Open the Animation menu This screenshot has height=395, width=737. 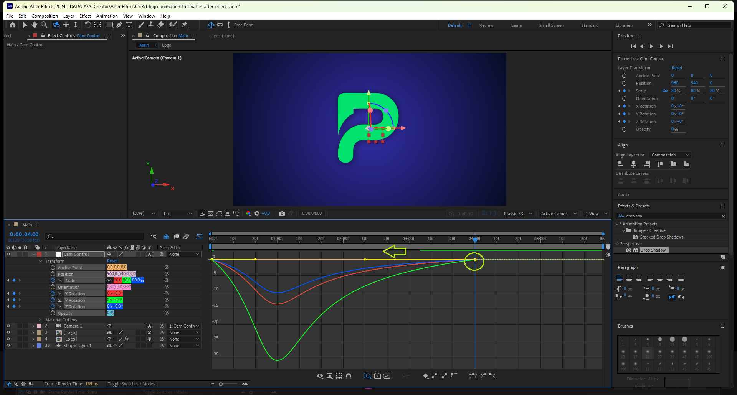[107, 16]
